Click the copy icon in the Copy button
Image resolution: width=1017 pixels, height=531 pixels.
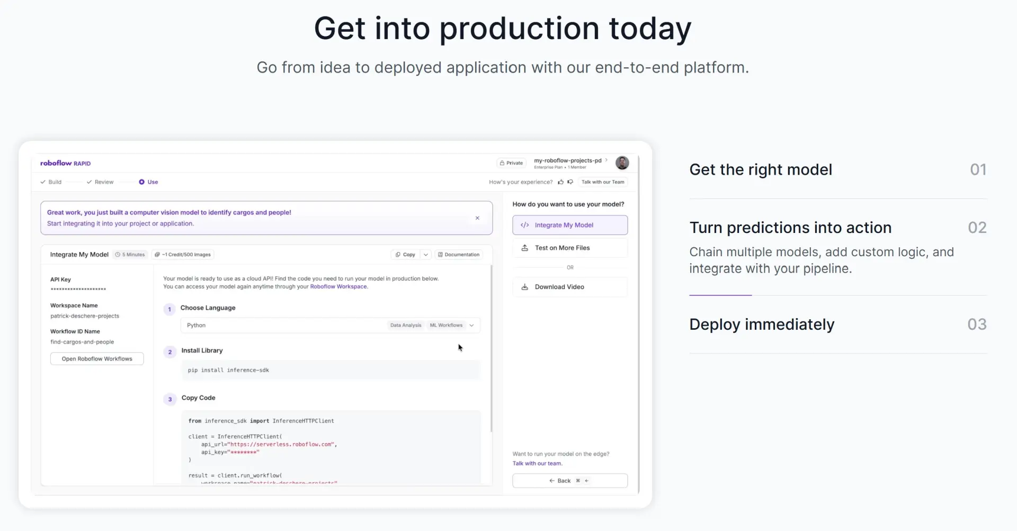pos(398,255)
